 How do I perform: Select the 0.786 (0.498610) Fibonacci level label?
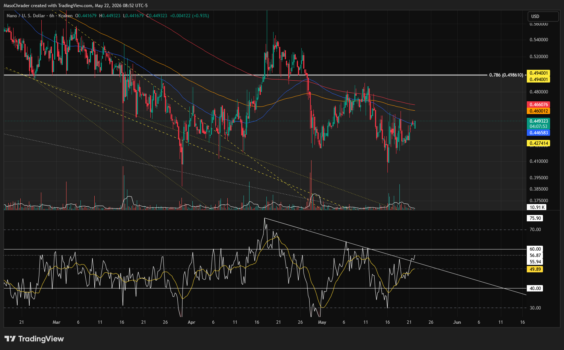click(x=506, y=75)
